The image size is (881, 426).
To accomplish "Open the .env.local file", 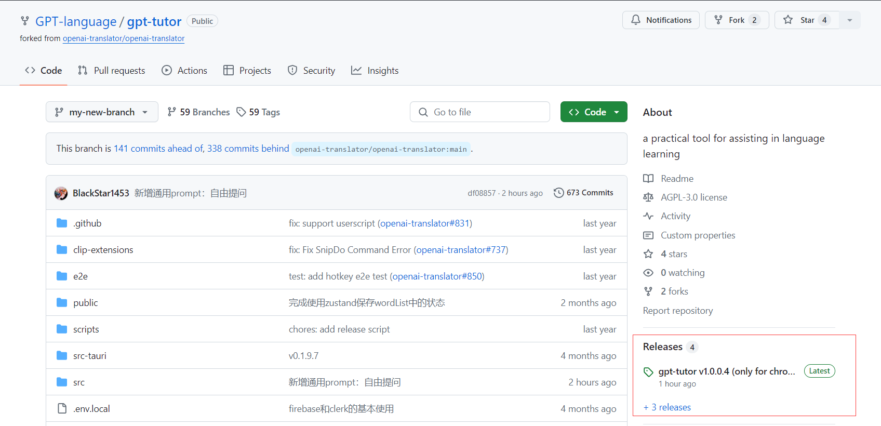I will pos(91,409).
